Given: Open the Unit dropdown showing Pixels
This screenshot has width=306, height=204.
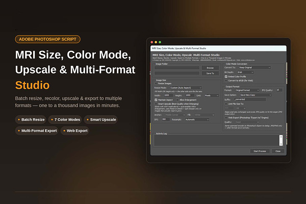Looking at the screenshot, I should coord(212,95).
